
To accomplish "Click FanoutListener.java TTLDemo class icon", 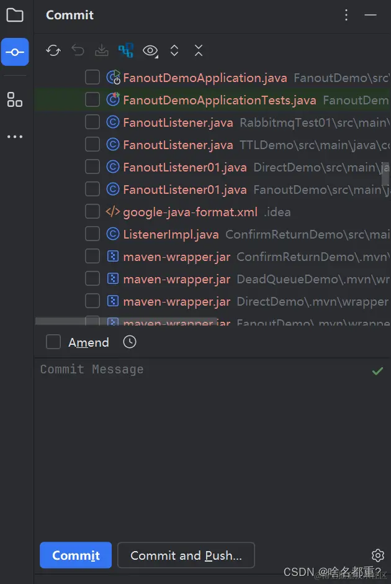I will click(x=113, y=145).
